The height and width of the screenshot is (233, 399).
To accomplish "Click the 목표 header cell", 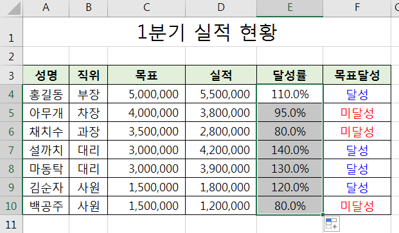I will 146,75.
